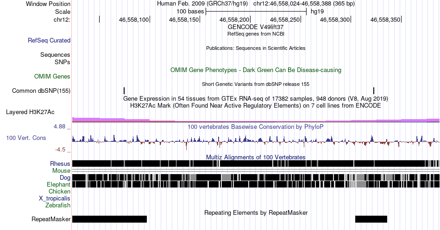This screenshot has width=440, height=230.
Task: Click '100 vertebrates Basewise Conservation by PhyloP' title
Action: (256, 127)
